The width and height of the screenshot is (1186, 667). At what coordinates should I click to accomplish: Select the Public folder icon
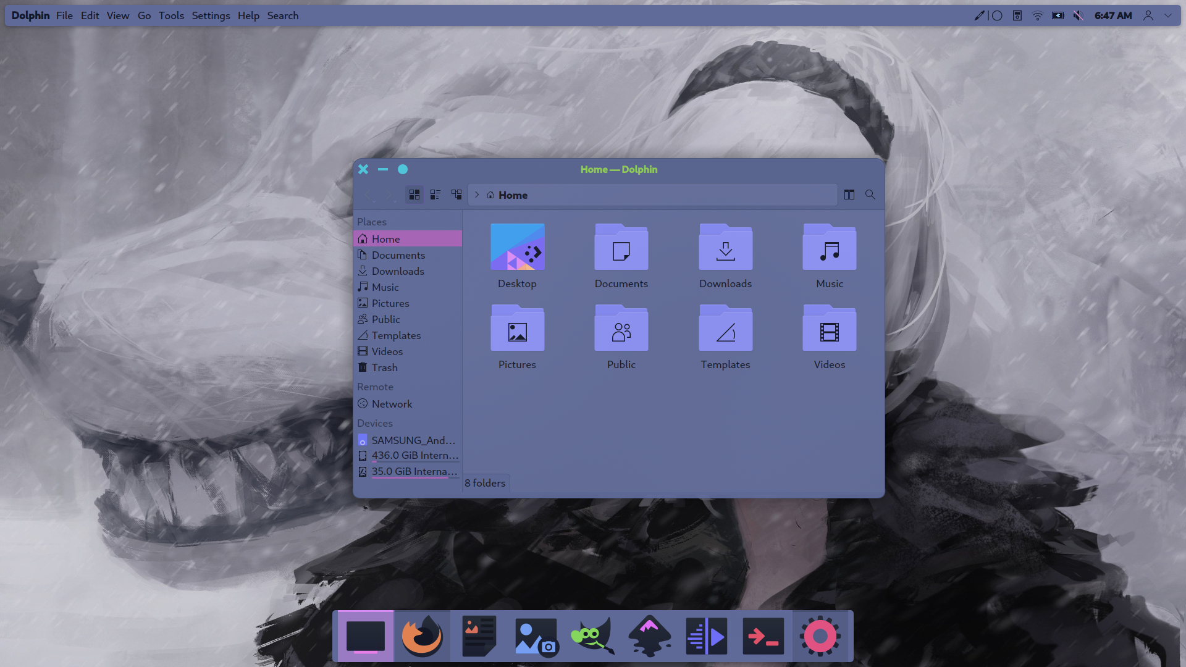tap(621, 328)
